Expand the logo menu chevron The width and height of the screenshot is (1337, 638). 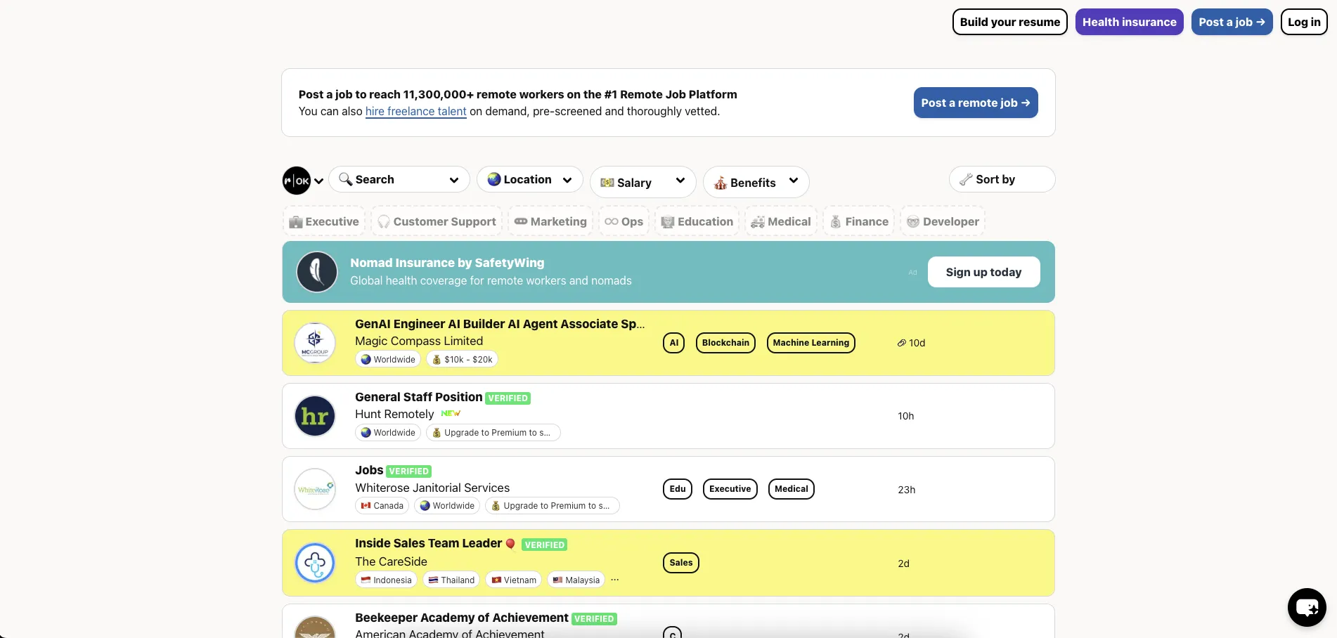(x=319, y=181)
